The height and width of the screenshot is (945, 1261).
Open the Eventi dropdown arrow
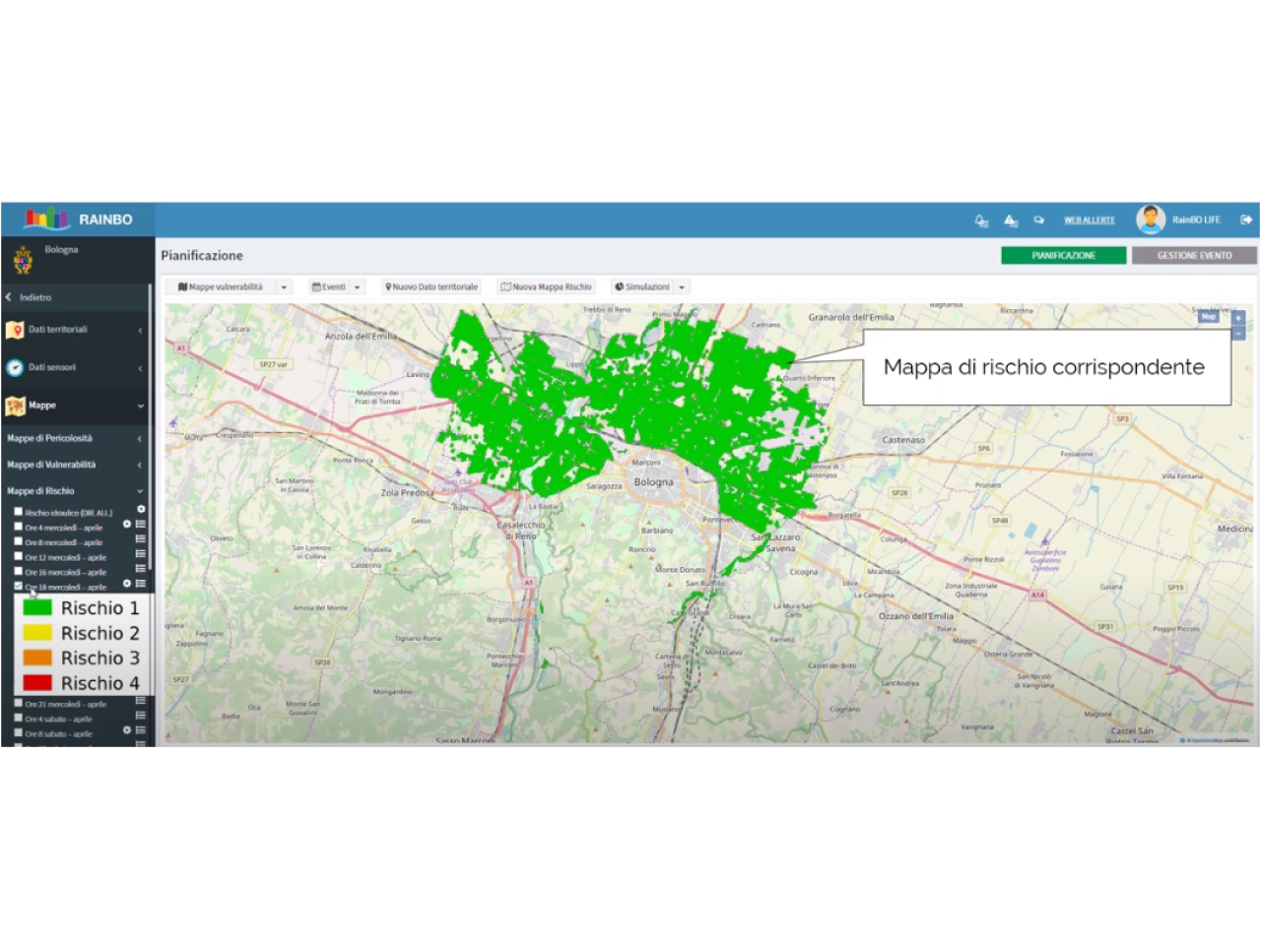[x=358, y=287]
